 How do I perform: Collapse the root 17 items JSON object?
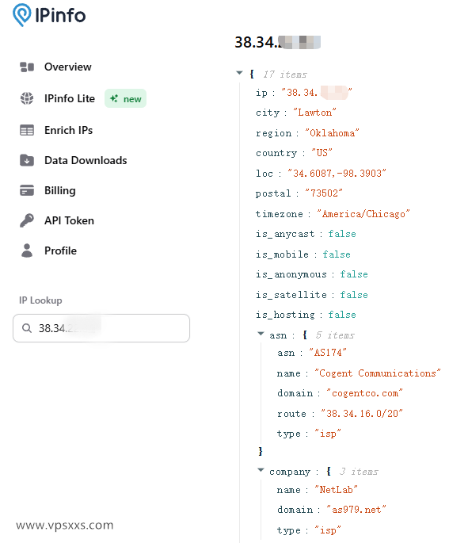(239, 73)
